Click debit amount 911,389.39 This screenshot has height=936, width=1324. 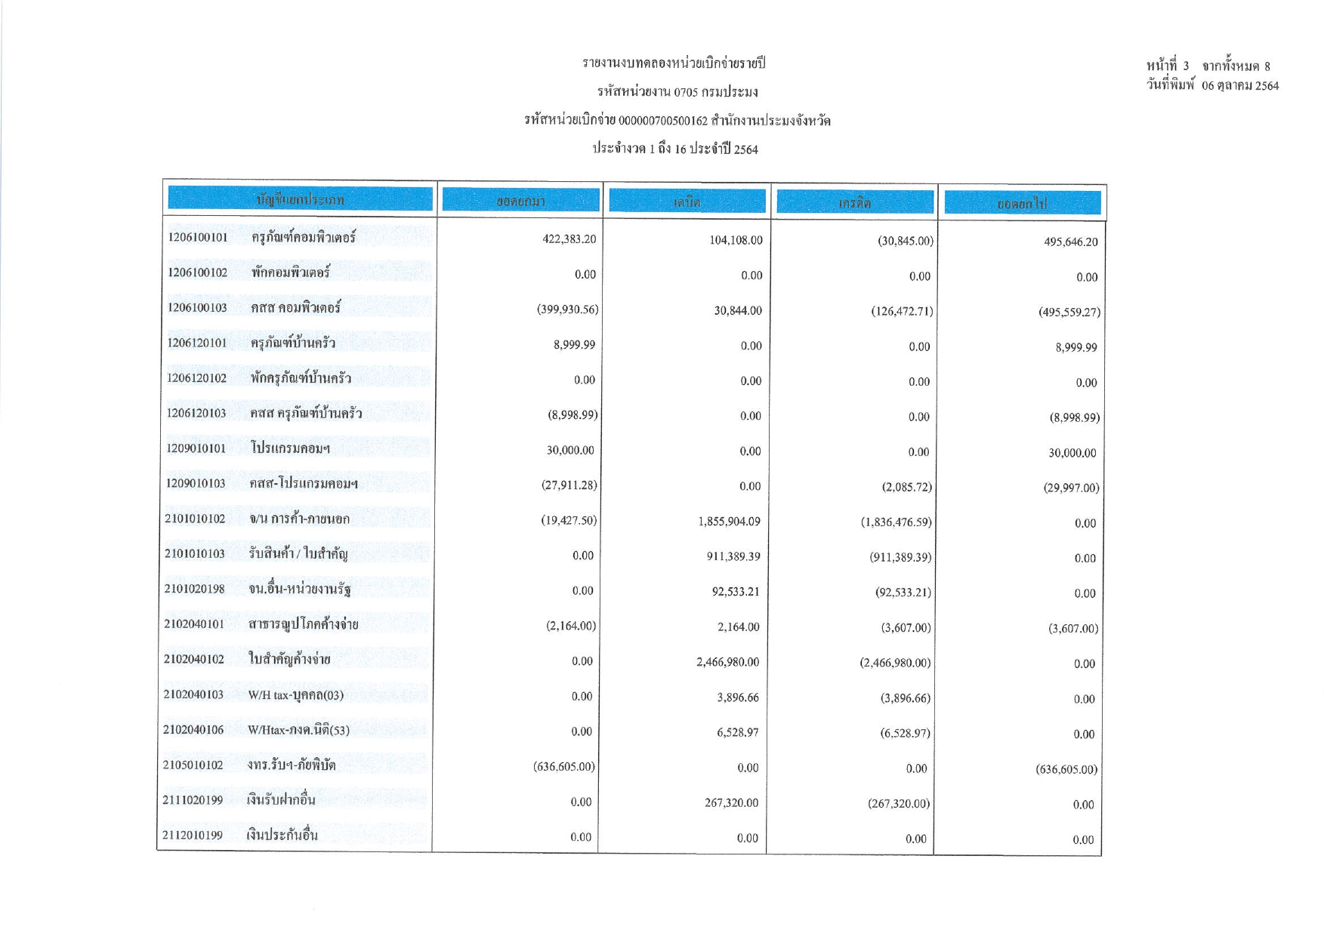pyautogui.click(x=733, y=556)
